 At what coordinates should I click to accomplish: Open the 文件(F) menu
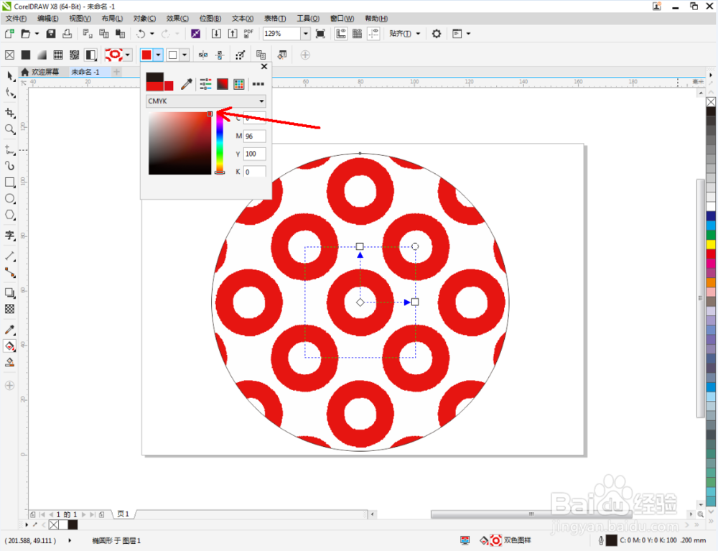pyautogui.click(x=16, y=19)
